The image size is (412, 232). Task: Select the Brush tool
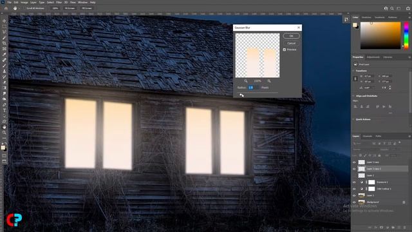[x=5, y=66]
